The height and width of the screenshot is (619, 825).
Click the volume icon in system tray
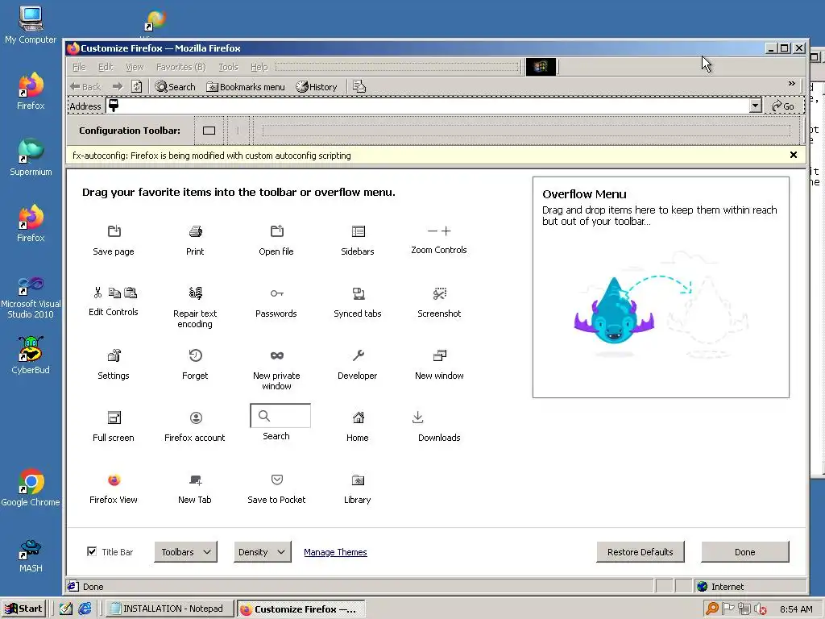click(x=761, y=609)
